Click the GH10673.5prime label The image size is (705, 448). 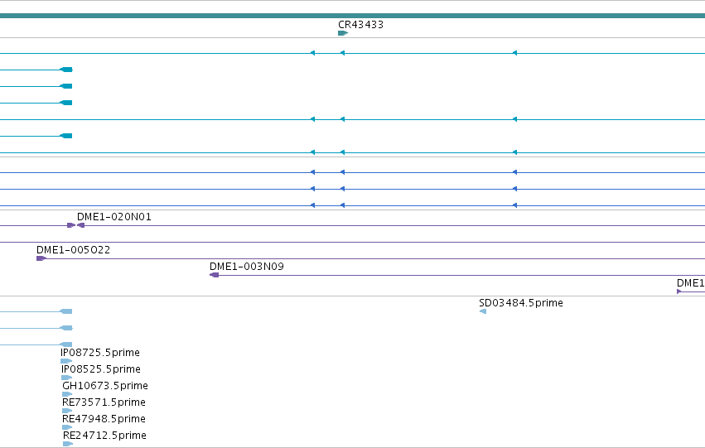pyautogui.click(x=105, y=386)
